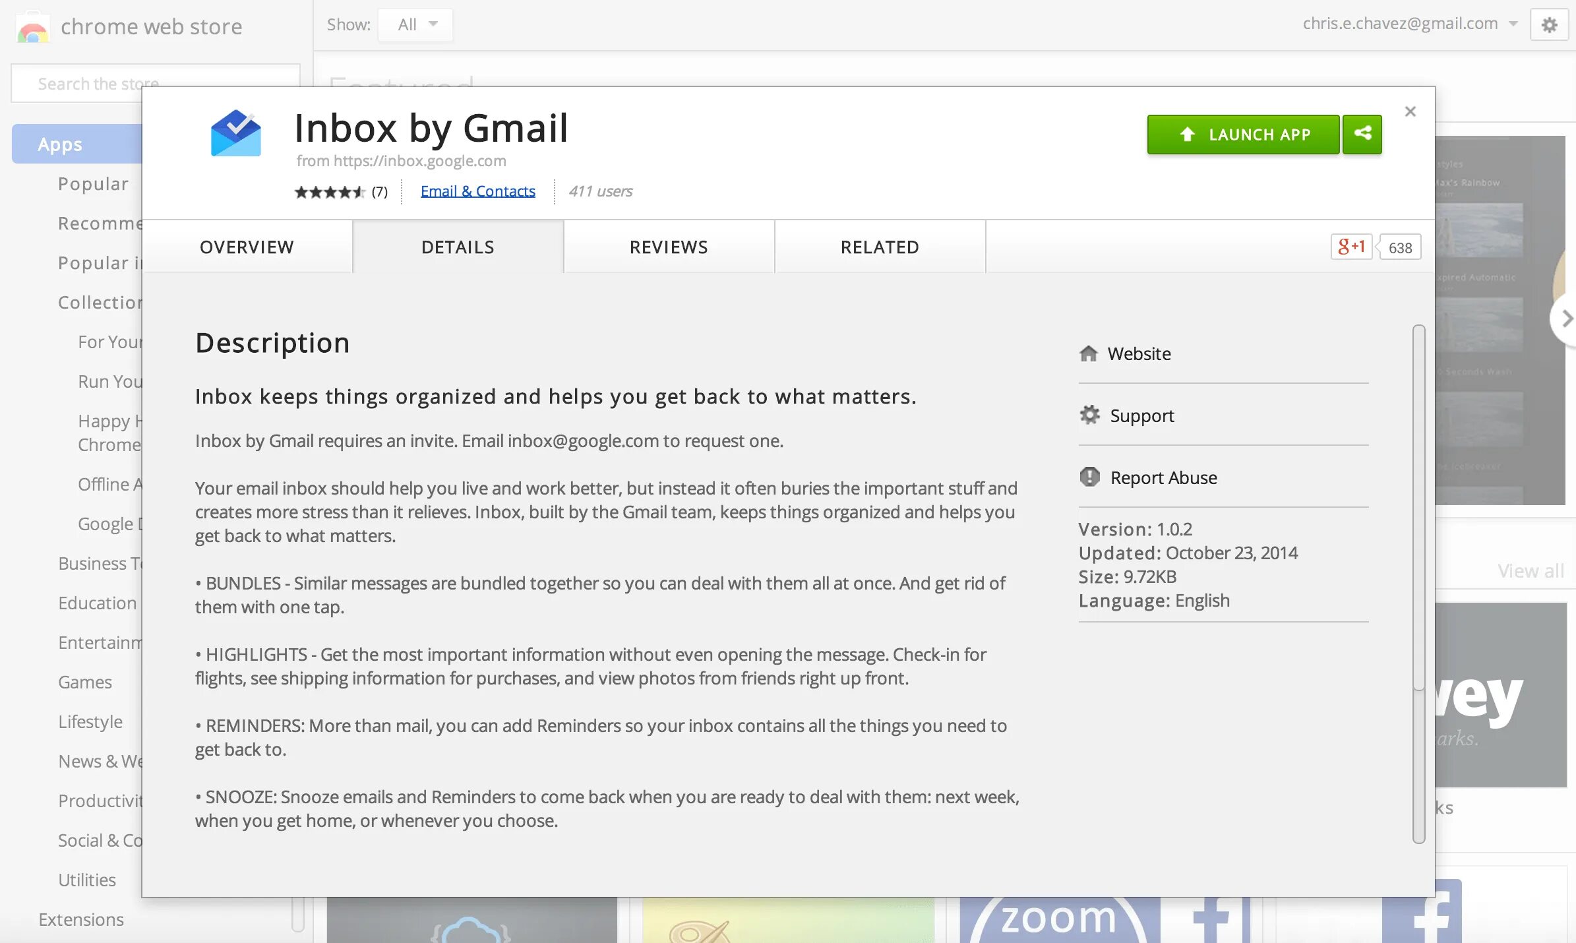Click the Google +1 button
This screenshot has height=943, width=1576.
1351,247
